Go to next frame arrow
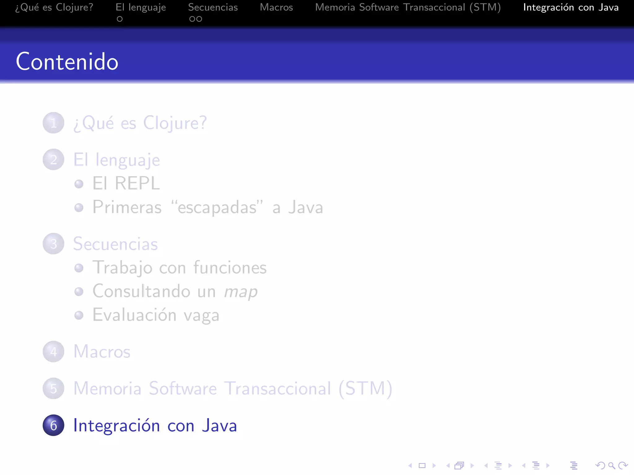 point(472,465)
